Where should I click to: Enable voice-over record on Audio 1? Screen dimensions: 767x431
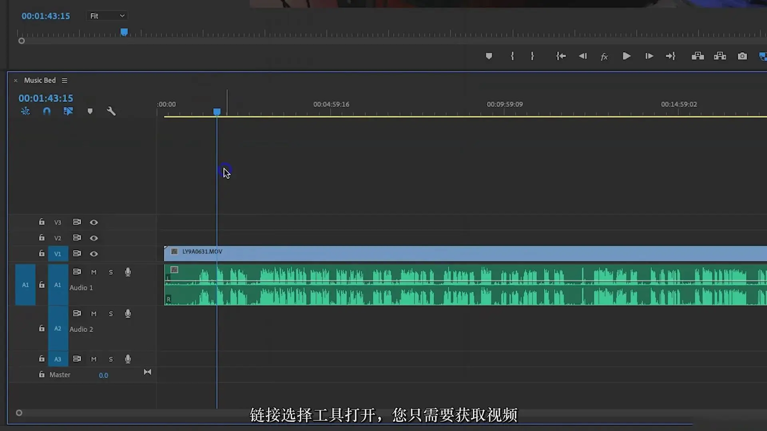pos(128,272)
